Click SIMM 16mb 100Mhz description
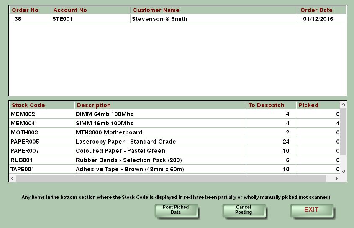 (160, 124)
